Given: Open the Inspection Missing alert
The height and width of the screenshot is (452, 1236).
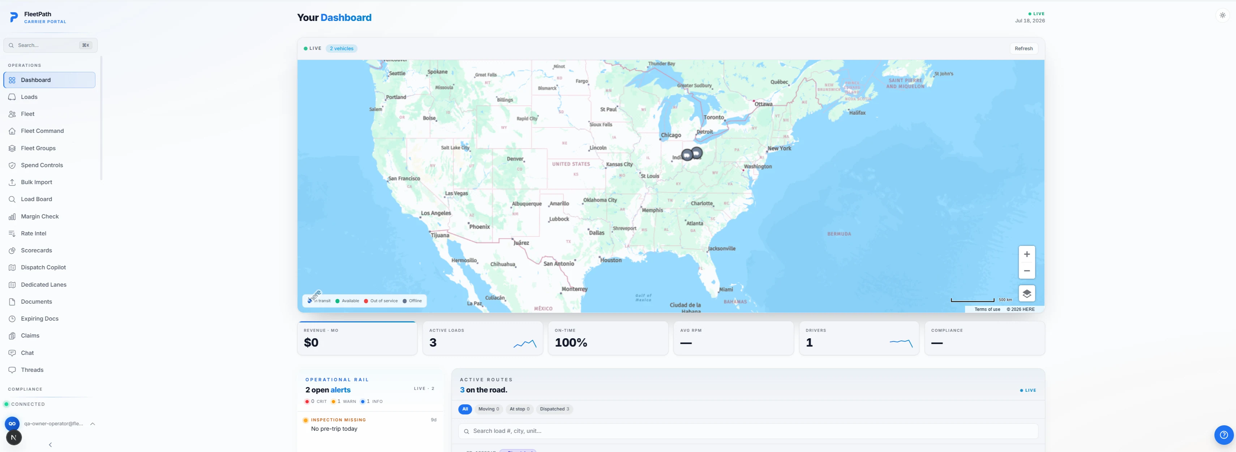Looking at the screenshot, I should (x=370, y=425).
